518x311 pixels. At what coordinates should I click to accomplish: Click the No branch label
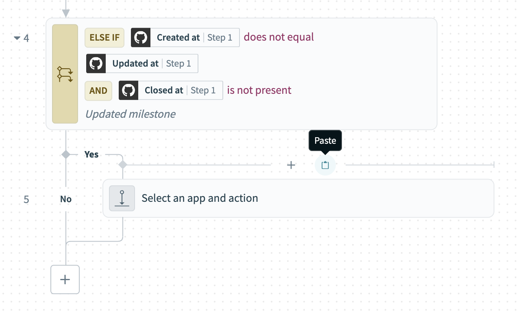click(65, 199)
